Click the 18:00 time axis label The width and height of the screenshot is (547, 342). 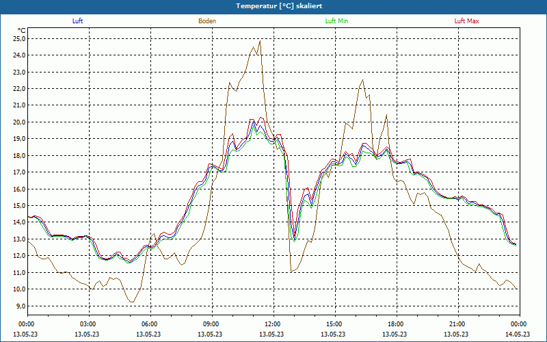pos(395,324)
